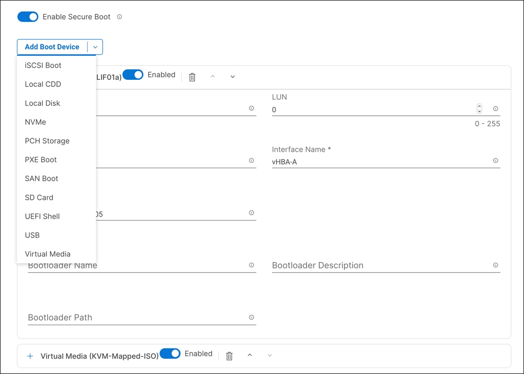This screenshot has height=374, width=524.
Task: Move the SAN Boot device up in order
Action: [x=212, y=76]
